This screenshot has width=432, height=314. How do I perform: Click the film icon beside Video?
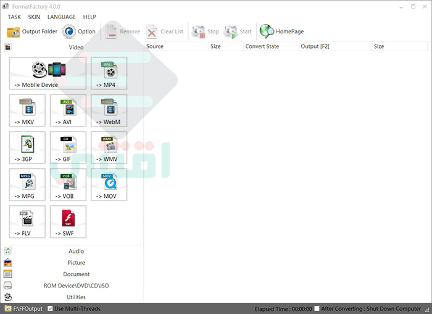coord(7,47)
